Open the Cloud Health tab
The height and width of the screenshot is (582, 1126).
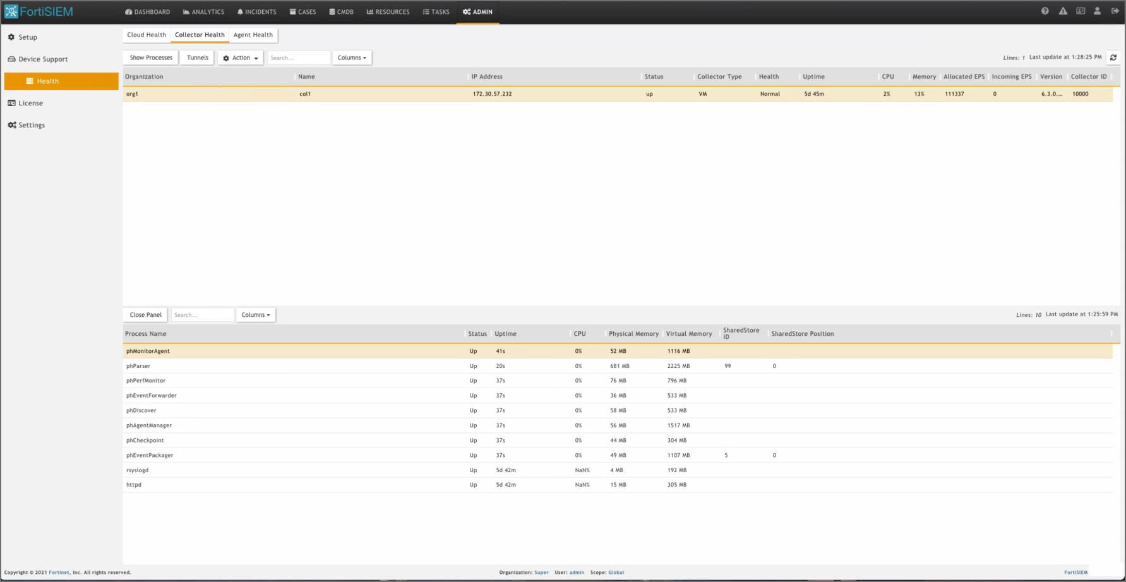(146, 35)
